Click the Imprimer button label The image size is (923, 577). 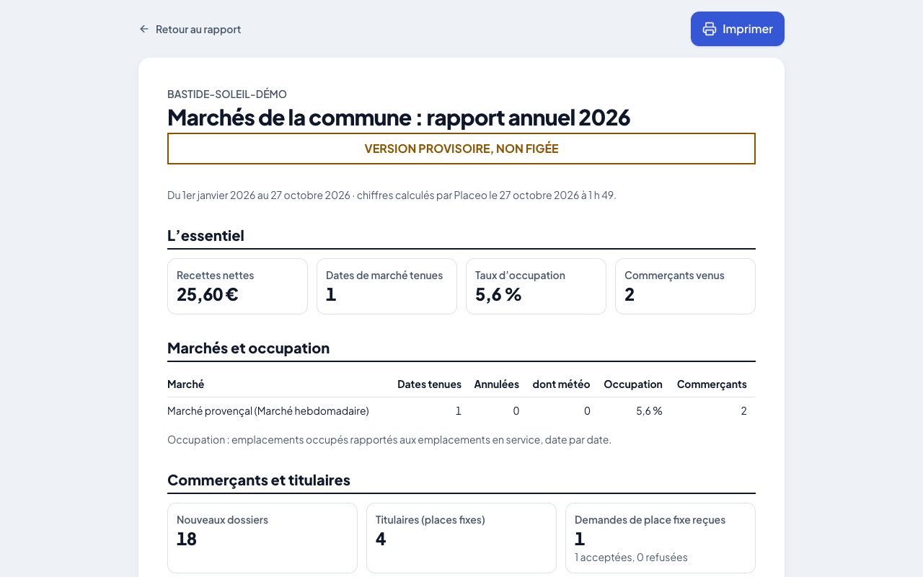tap(748, 29)
